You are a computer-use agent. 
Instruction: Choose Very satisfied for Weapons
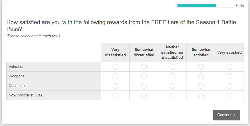pos(229,76)
